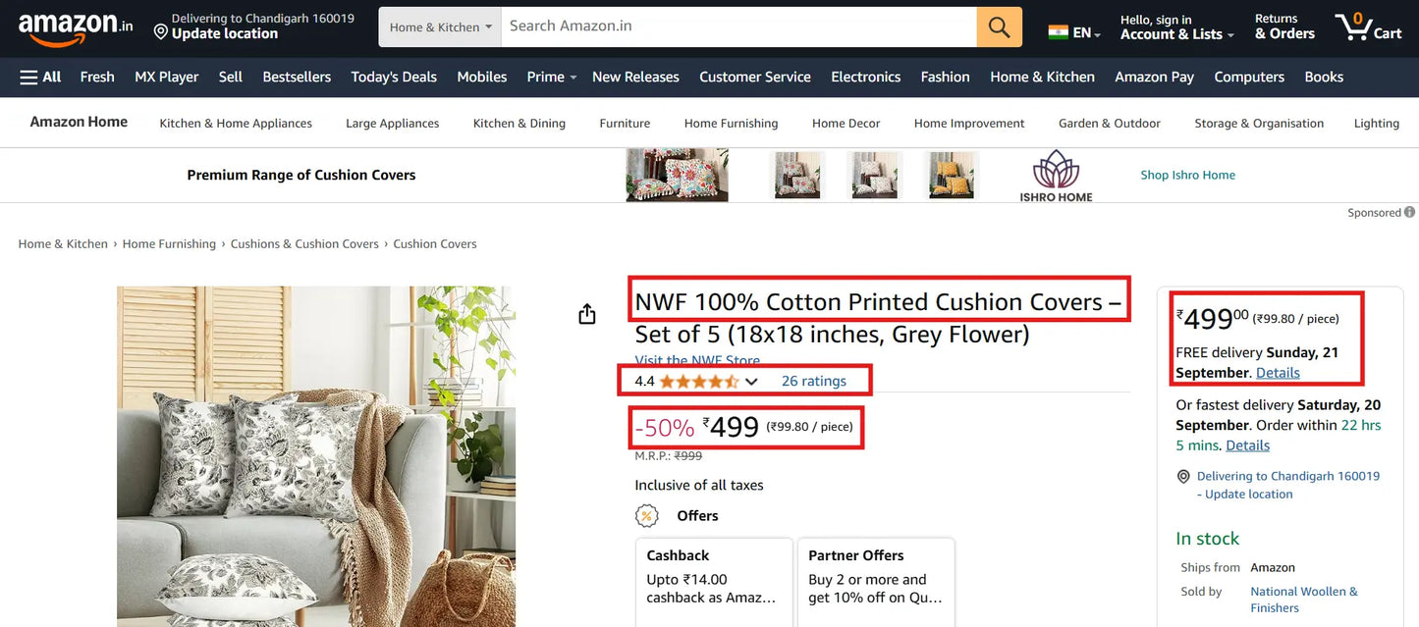Visit the NWF Store link

click(697, 360)
